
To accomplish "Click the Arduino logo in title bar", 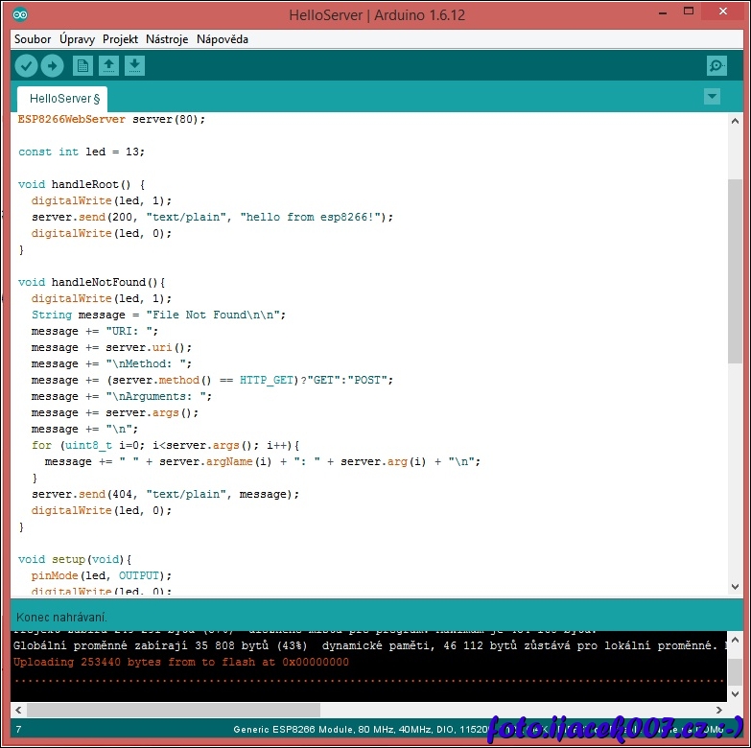I will pyautogui.click(x=20, y=14).
